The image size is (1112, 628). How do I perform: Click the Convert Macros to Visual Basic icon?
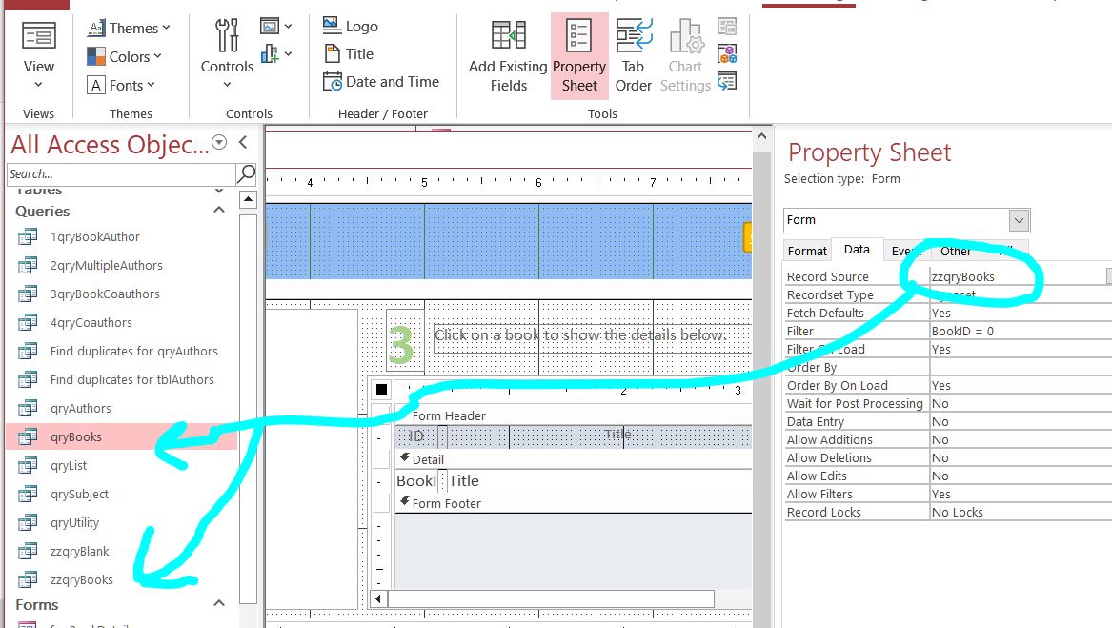727,82
